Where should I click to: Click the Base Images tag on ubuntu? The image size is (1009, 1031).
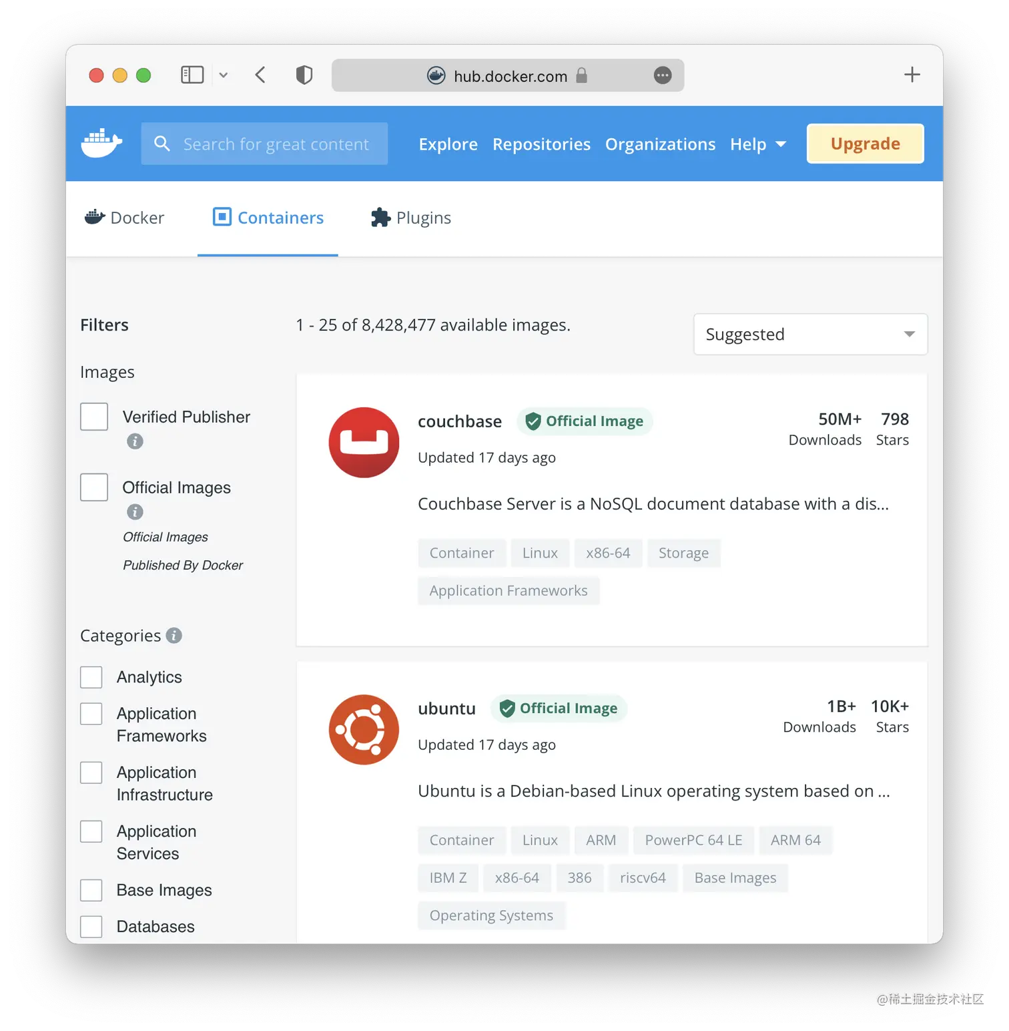pos(735,877)
